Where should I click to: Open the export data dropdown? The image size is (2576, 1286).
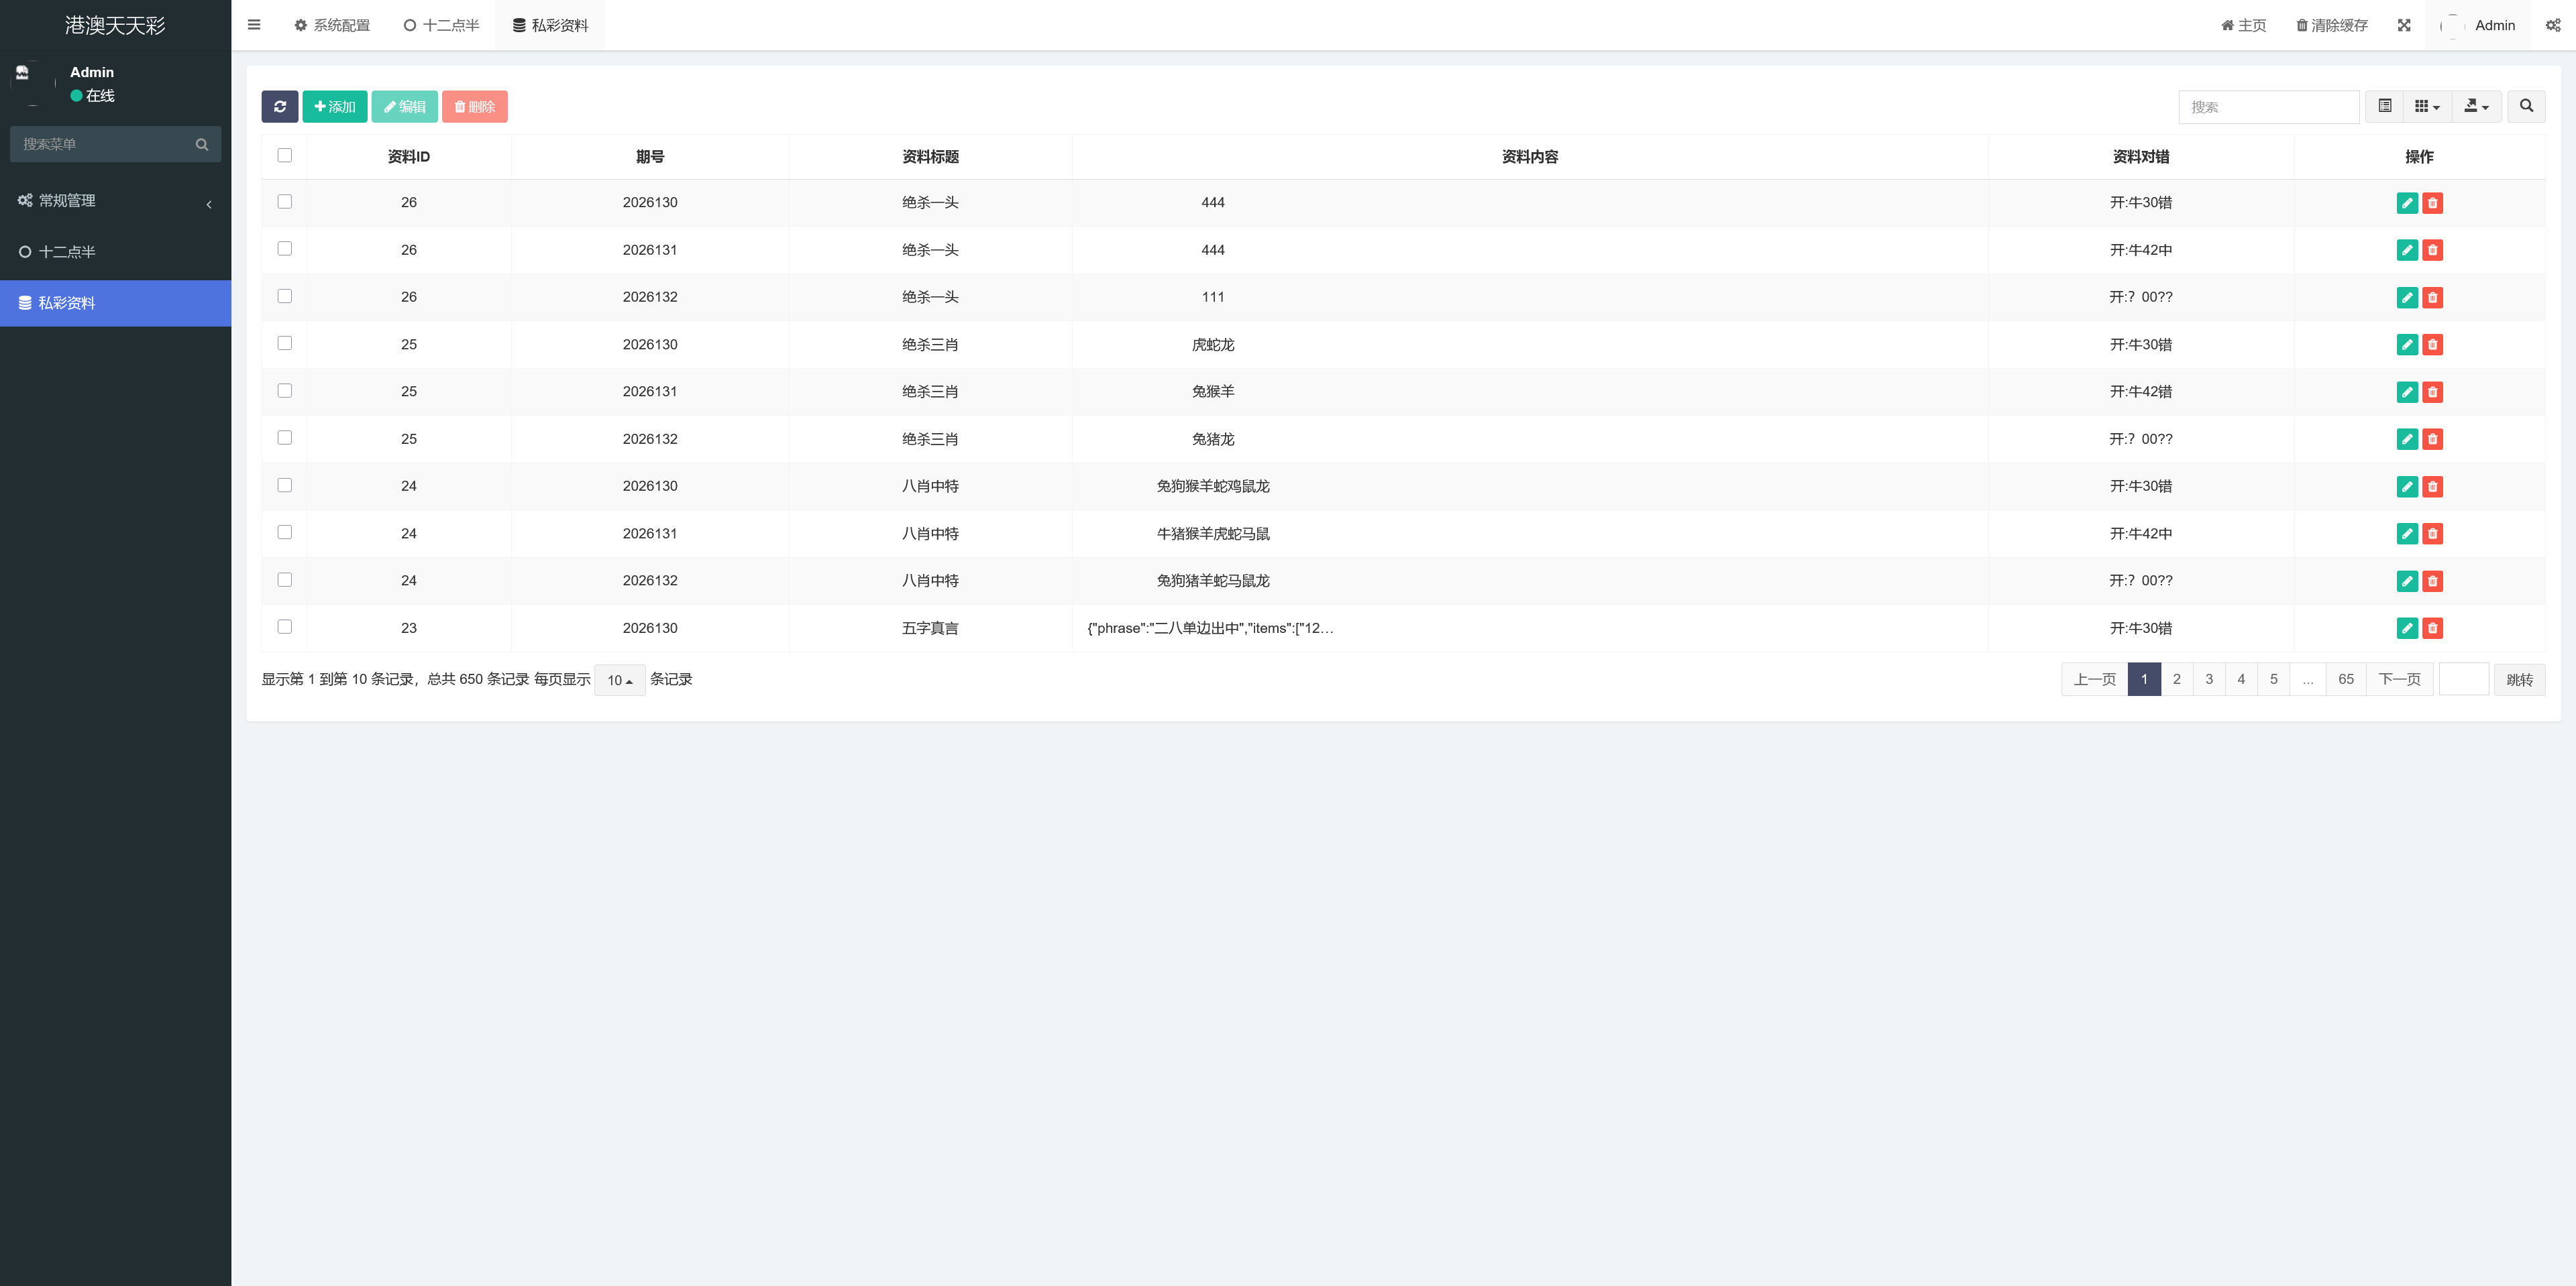2477,107
